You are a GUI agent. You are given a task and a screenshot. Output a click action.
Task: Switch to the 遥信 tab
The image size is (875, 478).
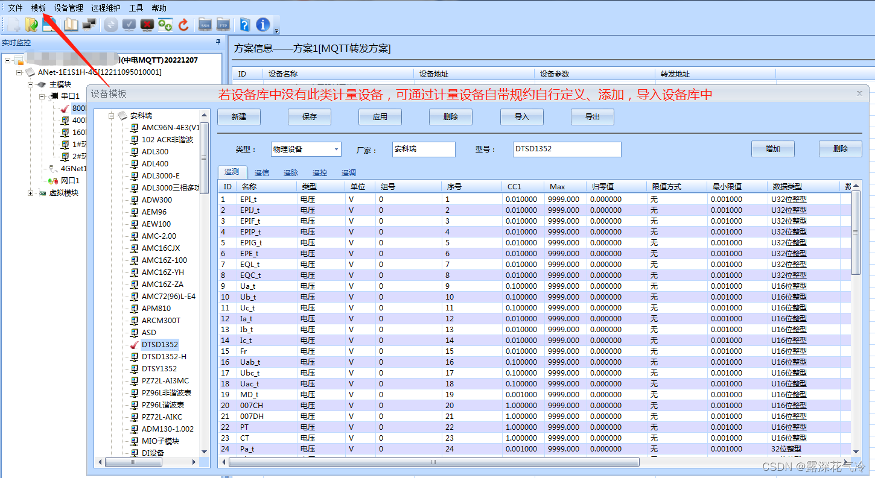[262, 173]
